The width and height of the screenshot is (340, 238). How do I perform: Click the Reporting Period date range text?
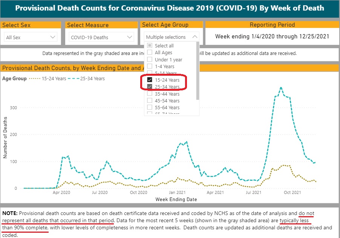pyautogui.click(x=272, y=37)
